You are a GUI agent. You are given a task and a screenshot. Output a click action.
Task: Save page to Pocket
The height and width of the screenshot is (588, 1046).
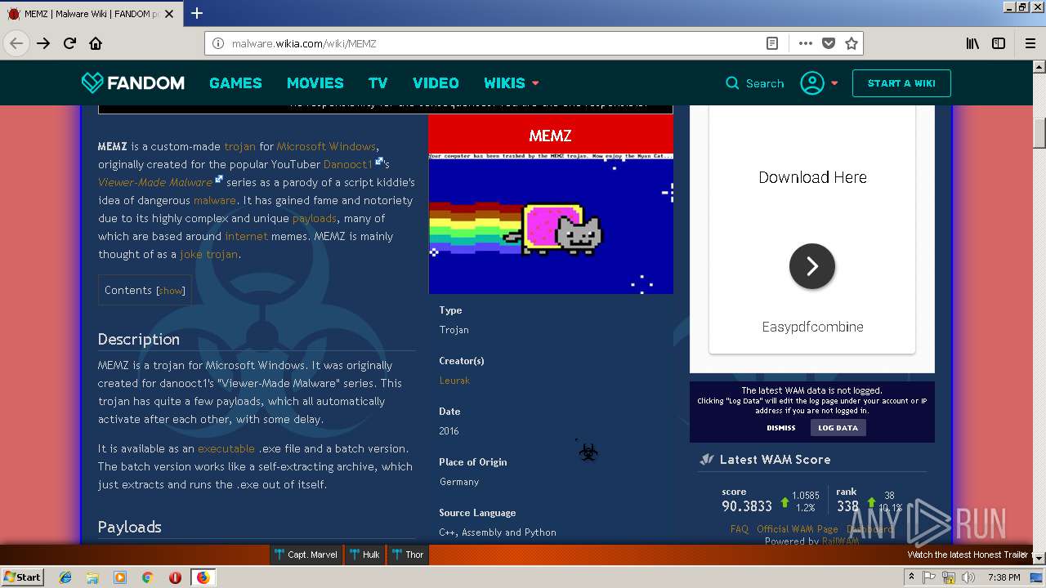pyautogui.click(x=829, y=43)
